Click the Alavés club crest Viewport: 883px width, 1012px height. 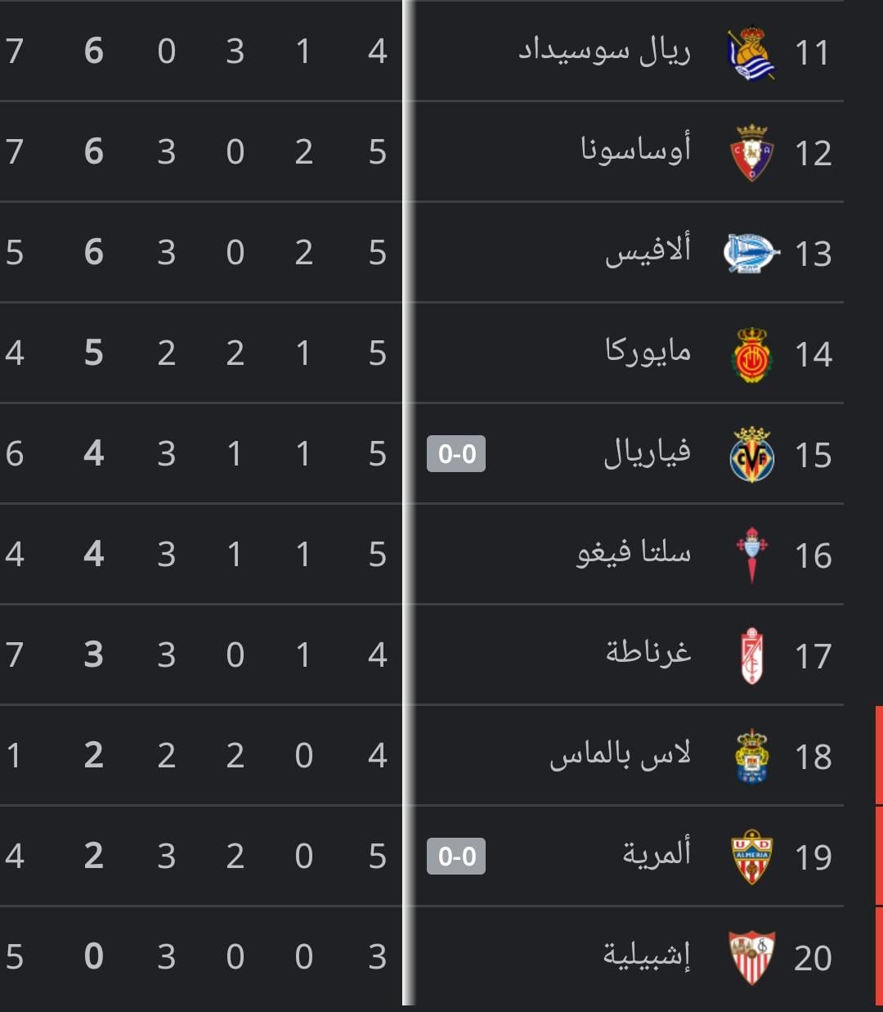751,254
